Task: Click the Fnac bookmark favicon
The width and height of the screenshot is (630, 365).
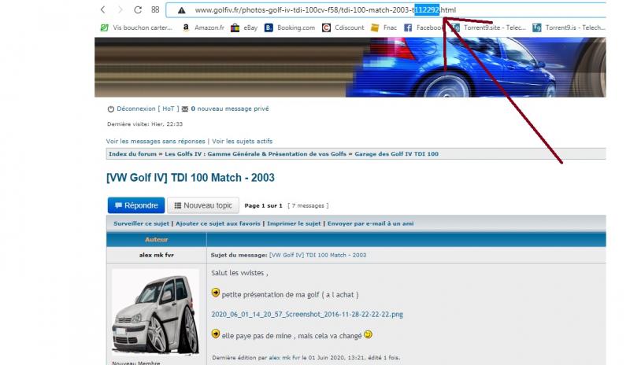Action: [375, 28]
